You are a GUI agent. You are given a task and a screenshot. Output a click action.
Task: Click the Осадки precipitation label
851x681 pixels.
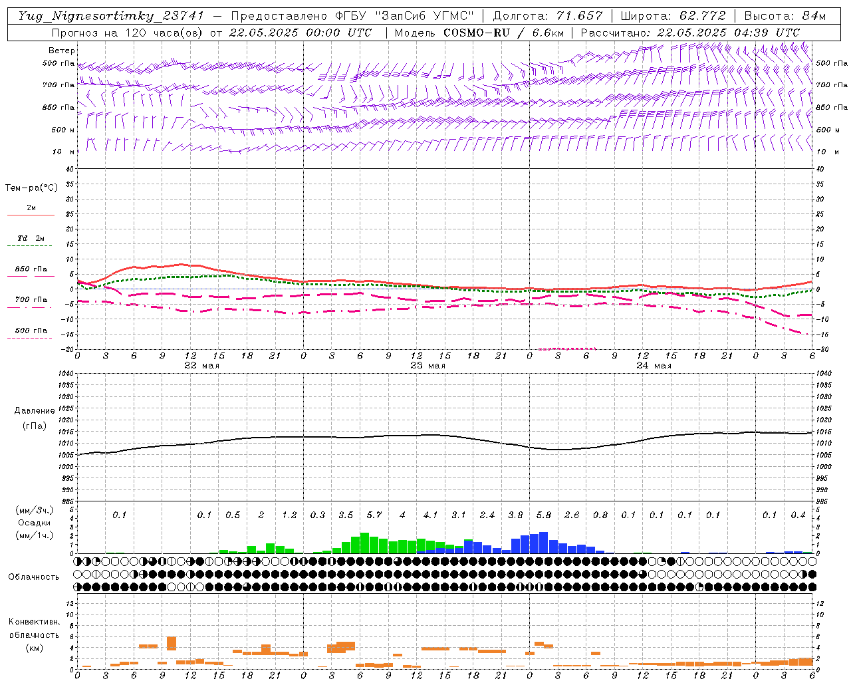click(34, 523)
